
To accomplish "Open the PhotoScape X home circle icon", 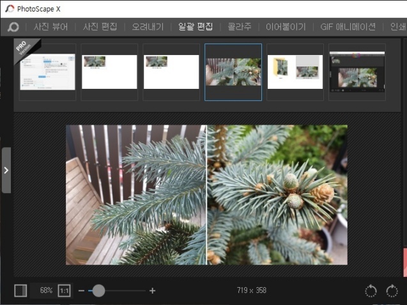I will click(x=13, y=27).
